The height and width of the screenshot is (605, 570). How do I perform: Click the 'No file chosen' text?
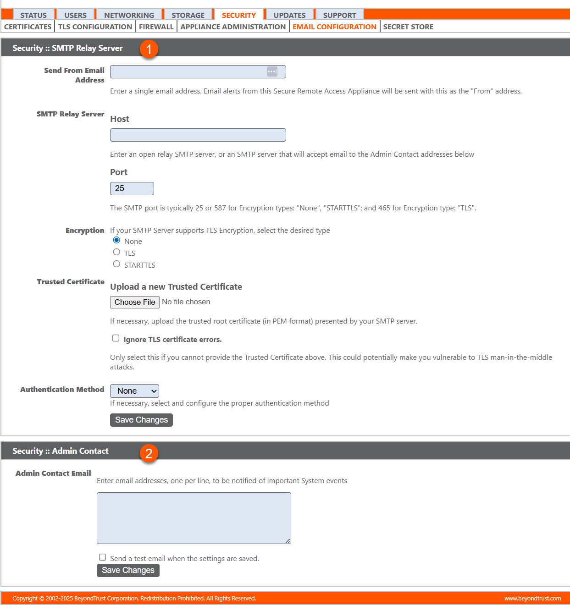pos(186,302)
